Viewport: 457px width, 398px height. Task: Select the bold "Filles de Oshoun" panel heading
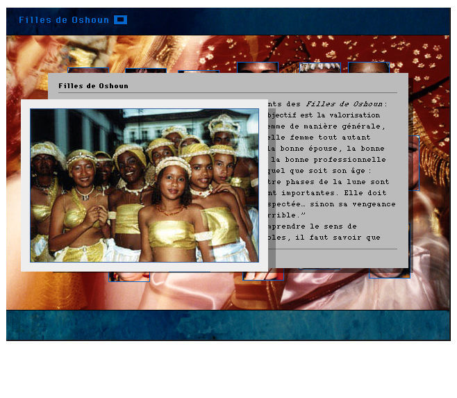point(93,86)
